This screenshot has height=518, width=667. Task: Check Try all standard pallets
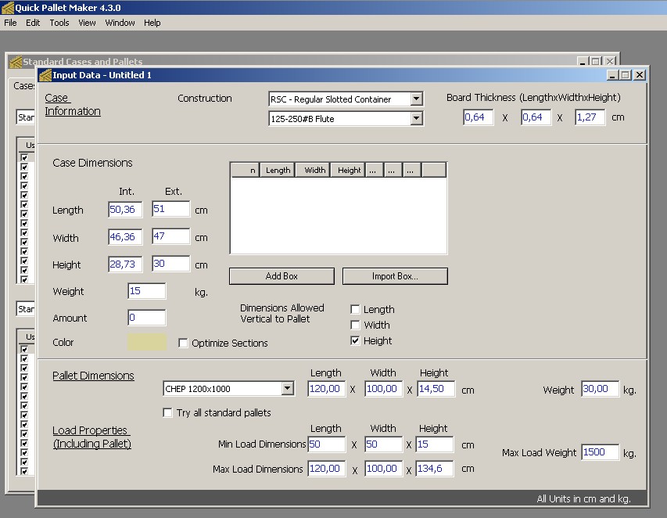coord(167,413)
